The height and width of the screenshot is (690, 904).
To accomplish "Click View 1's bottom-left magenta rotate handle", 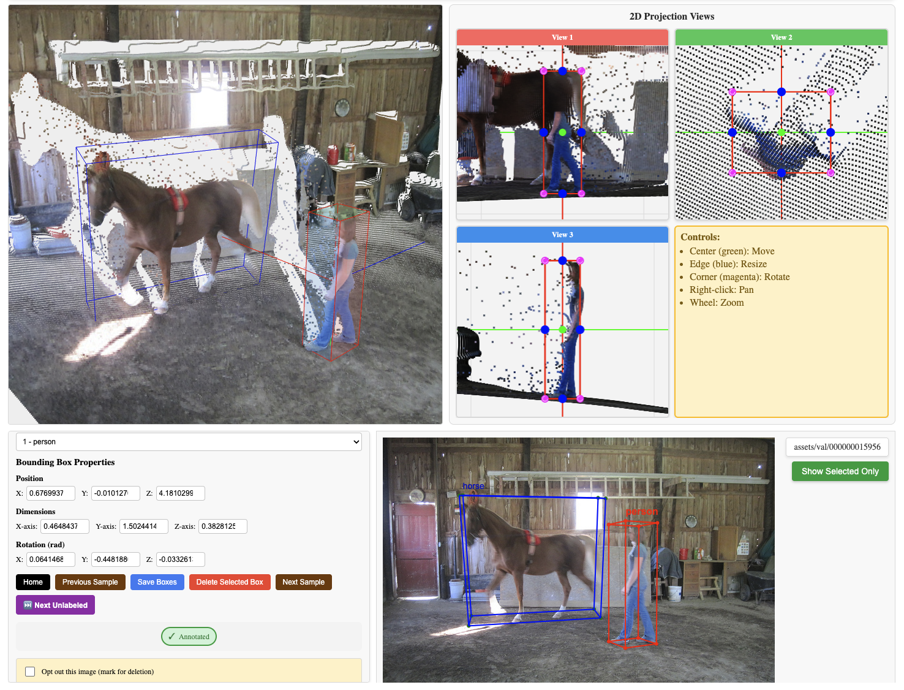I will click(543, 194).
